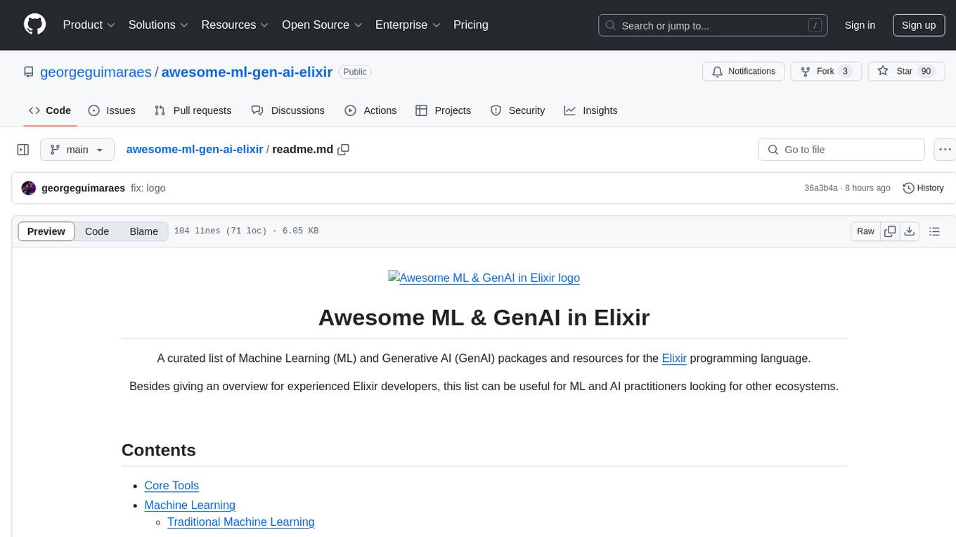Image resolution: width=956 pixels, height=537 pixels.
Task: Open commit 36a3b4a
Action: click(821, 188)
